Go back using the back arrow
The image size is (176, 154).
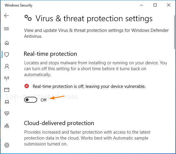(6, 16)
